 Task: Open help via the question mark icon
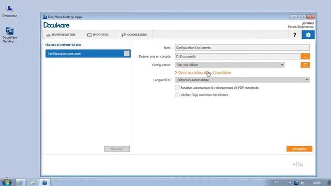pyautogui.click(x=295, y=35)
